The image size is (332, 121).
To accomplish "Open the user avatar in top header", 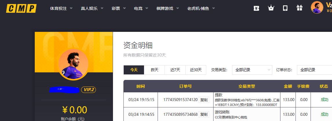I will point(317,8).
